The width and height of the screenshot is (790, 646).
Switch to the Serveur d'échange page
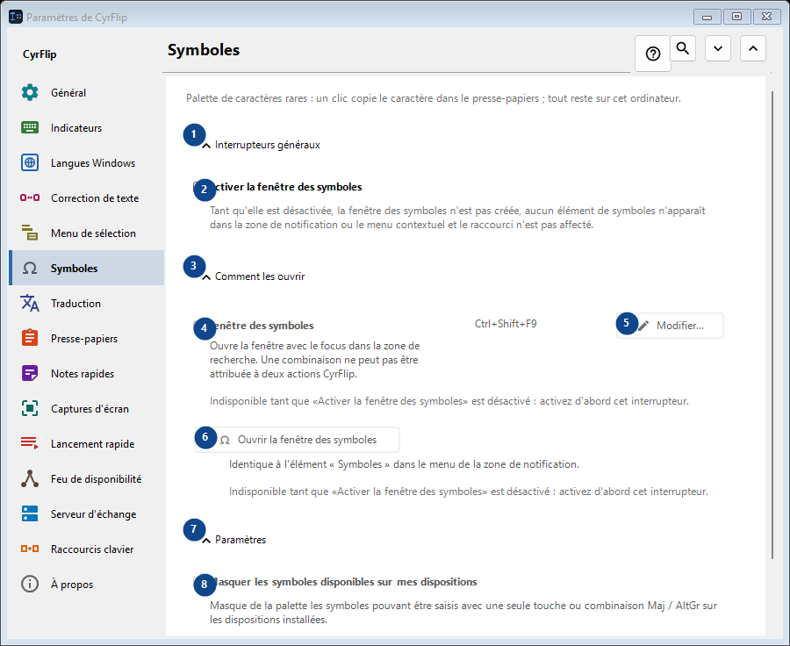87,514
